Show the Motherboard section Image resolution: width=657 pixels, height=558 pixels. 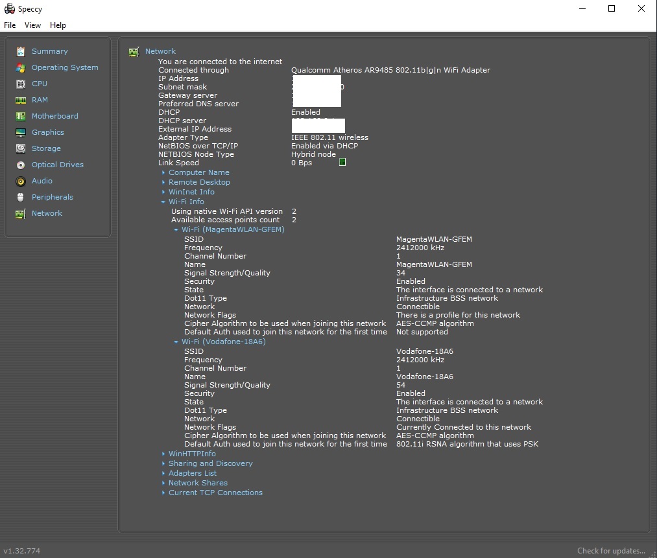55,116
